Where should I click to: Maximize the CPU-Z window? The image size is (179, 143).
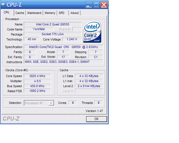96,5
